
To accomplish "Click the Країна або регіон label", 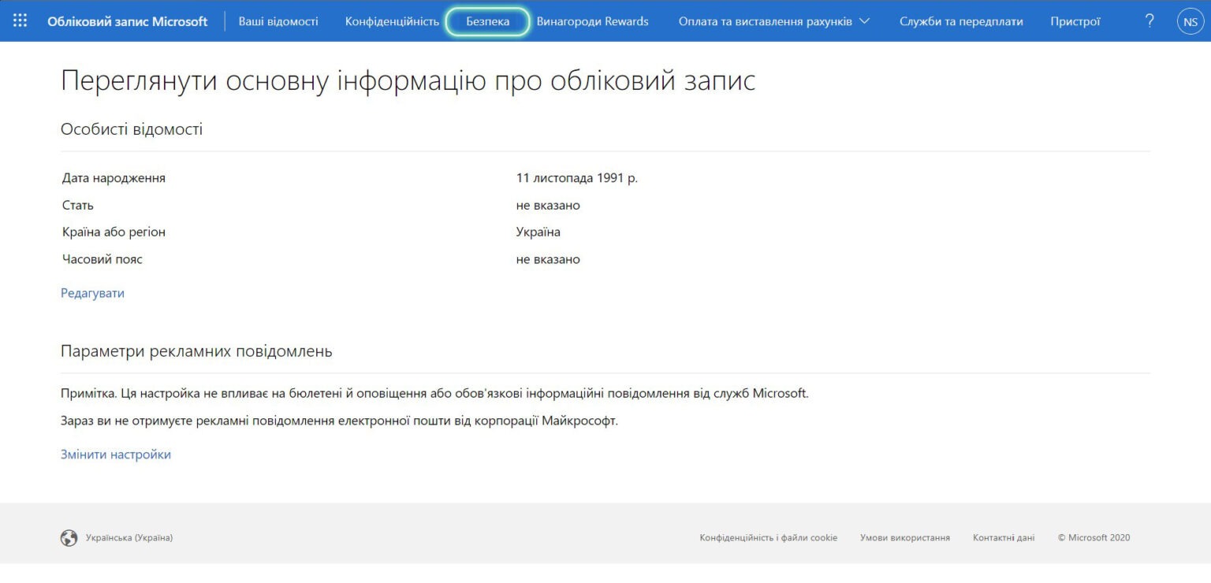I will pyautogui.click(x=114, y=232).
